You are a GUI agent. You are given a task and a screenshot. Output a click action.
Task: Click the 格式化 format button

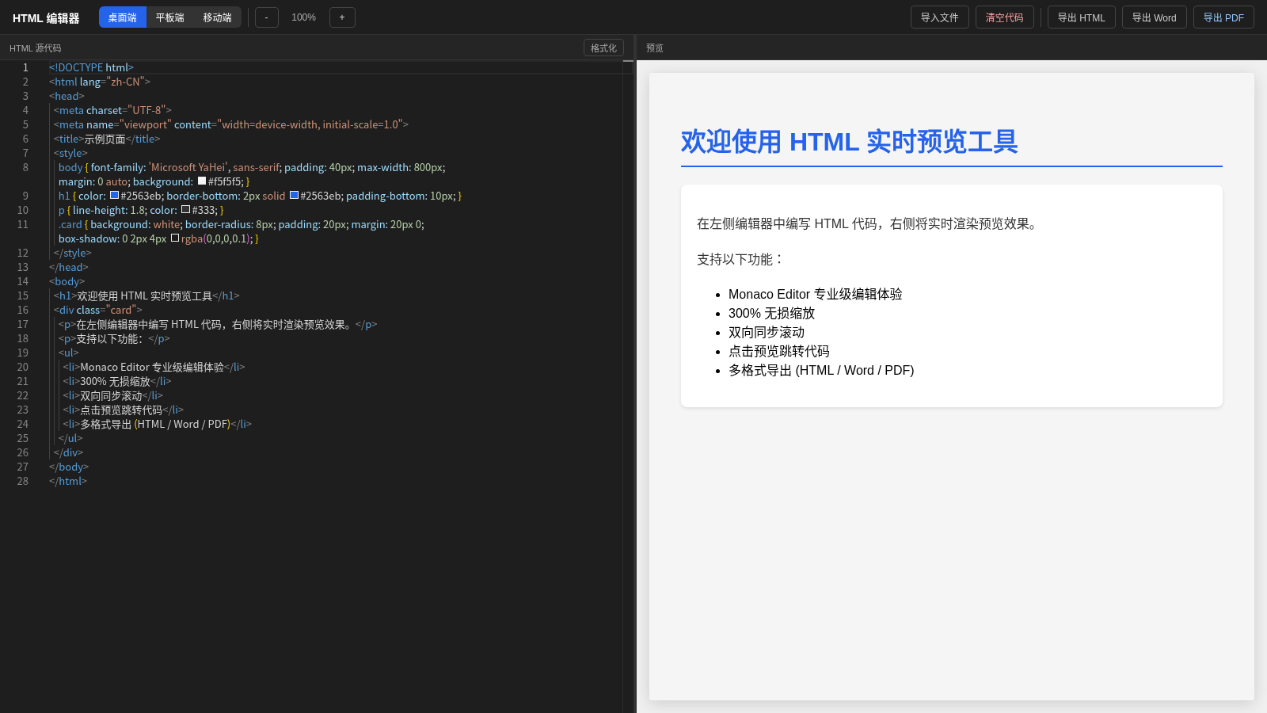(603, 48)
